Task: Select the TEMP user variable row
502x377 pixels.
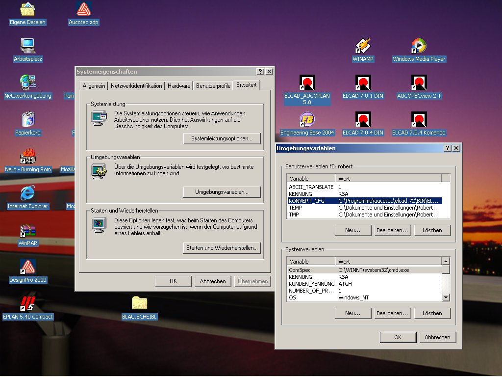Action: (x=365, y=208)
